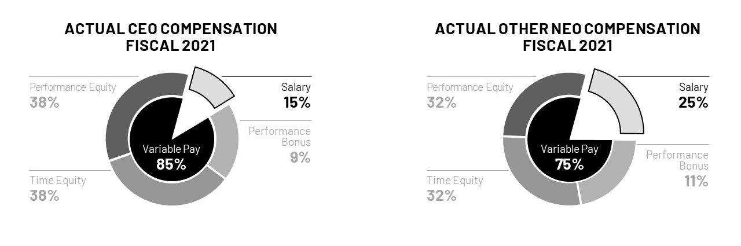Screen dimensions: 741x246
Task: Select the CEO chart's Time Equity 38% label
Action: coord(57,188)
